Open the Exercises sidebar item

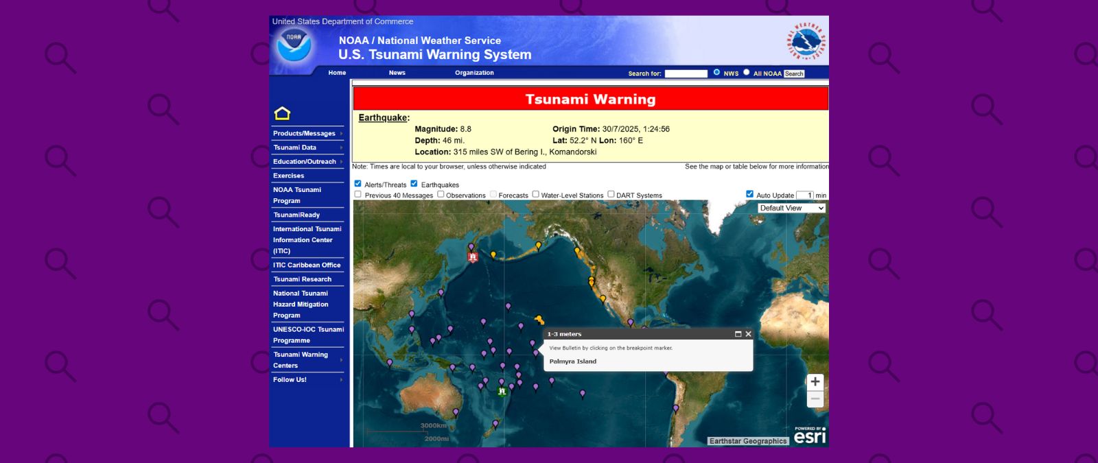click(289, 176)
